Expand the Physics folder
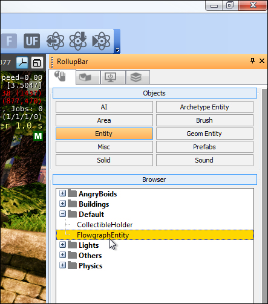268x304 pixels. point(62,265)
